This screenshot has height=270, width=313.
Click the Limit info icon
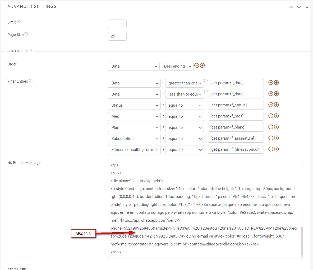click(19, 22)
